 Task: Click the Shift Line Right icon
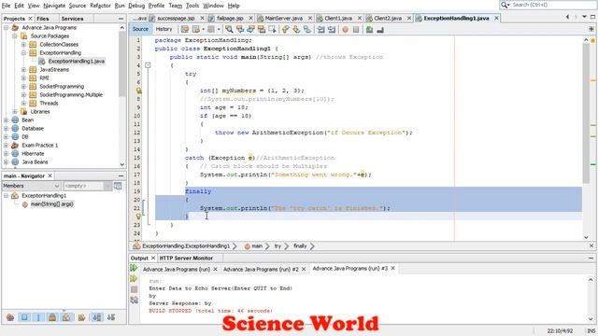coord(332,29)
